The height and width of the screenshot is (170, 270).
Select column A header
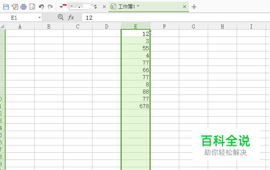click(x=20, y=27)
